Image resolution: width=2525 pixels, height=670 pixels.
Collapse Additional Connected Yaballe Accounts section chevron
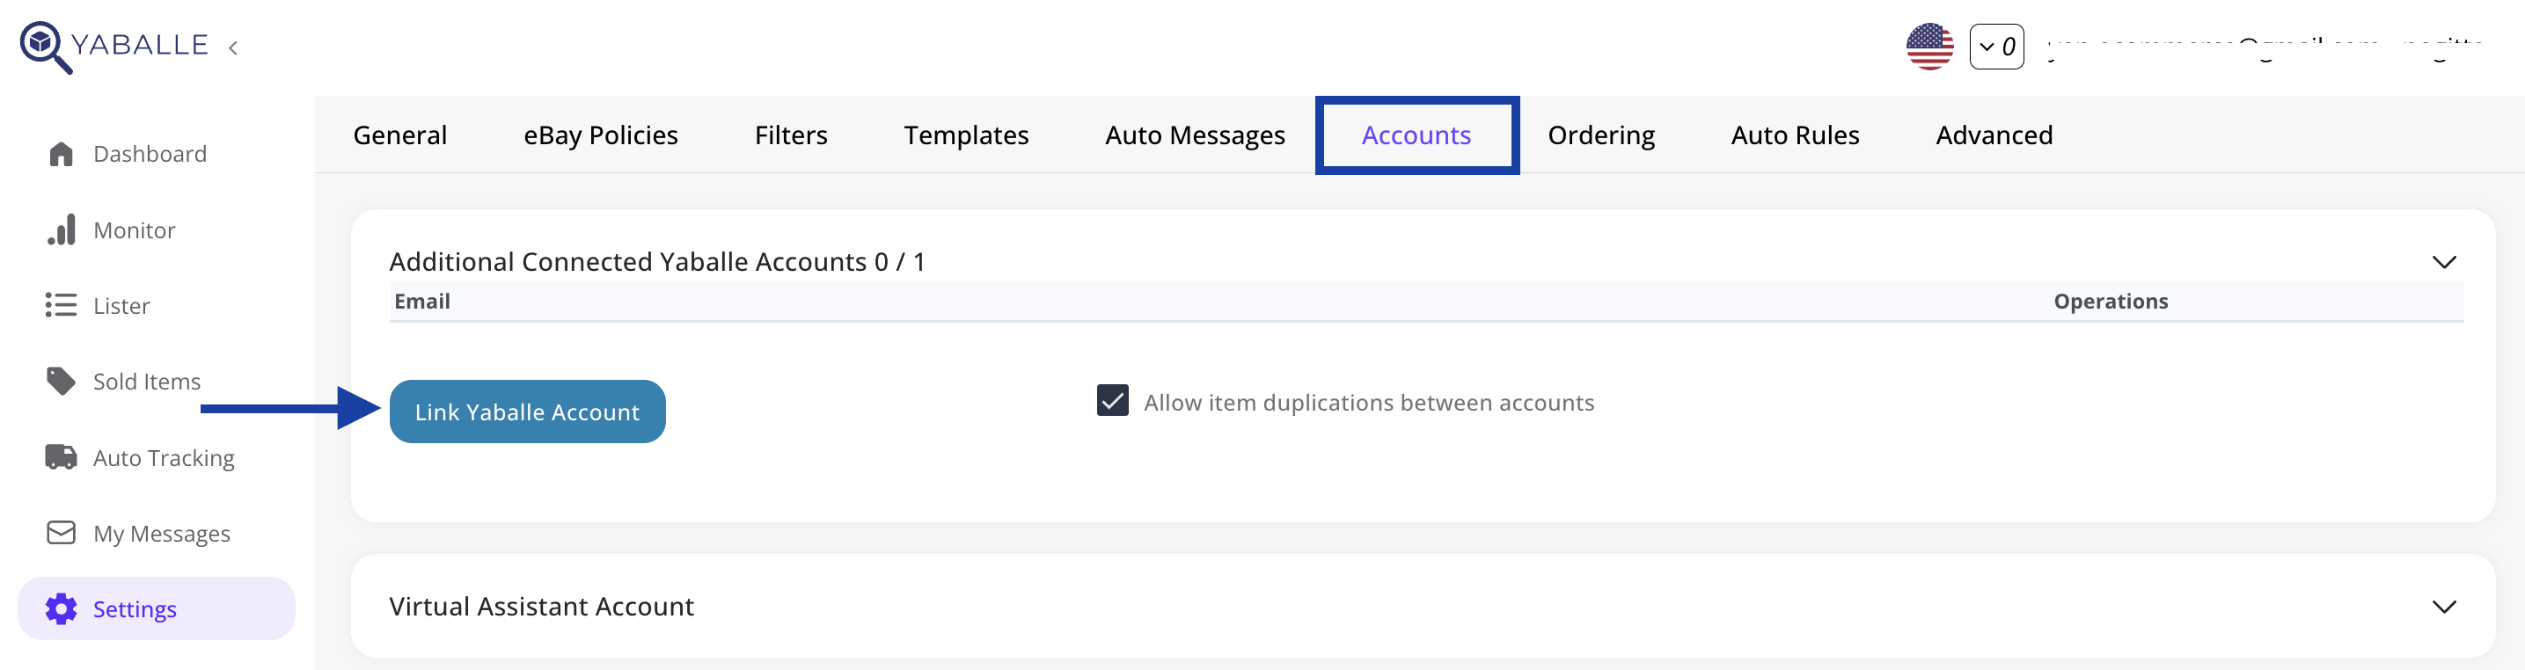click(2444, 261)
